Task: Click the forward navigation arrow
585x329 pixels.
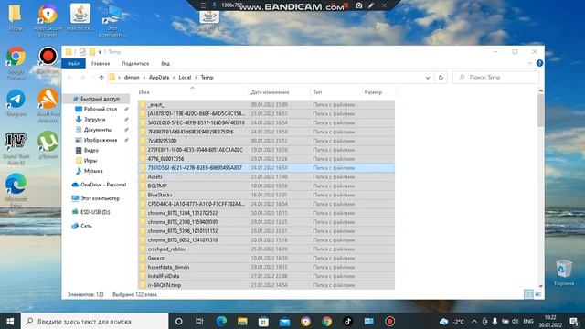Action: click(82, 77)
